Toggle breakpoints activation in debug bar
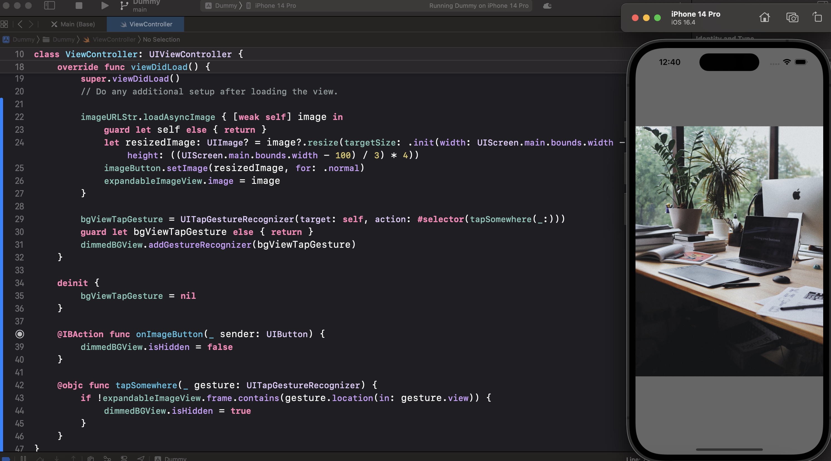831x461 pixels. [6, 459]
